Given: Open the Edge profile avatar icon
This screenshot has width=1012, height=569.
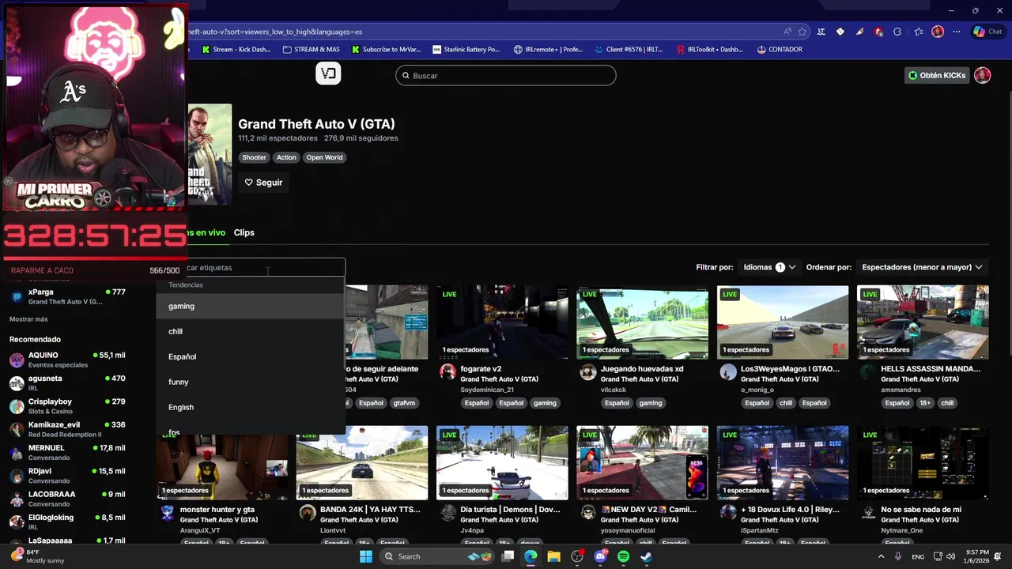Looking at the screenshot, I should click(x=938, y=32).
